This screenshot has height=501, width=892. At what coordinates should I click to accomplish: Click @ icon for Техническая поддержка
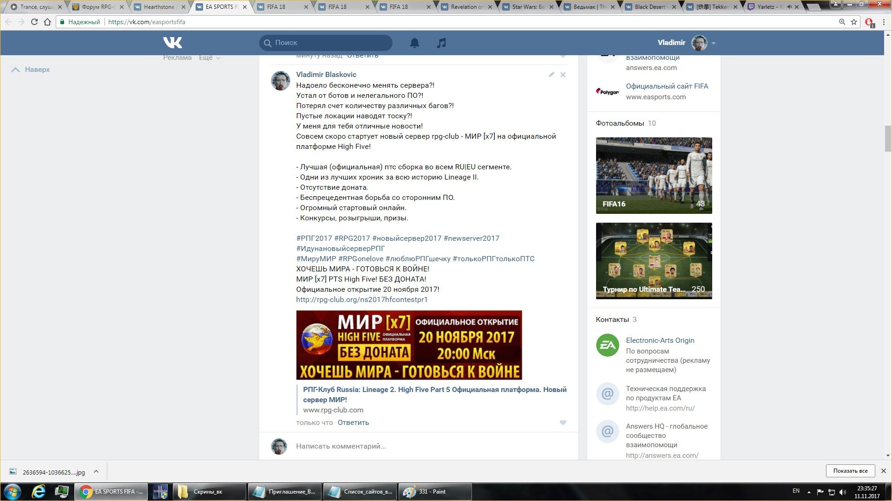(607, 394)
